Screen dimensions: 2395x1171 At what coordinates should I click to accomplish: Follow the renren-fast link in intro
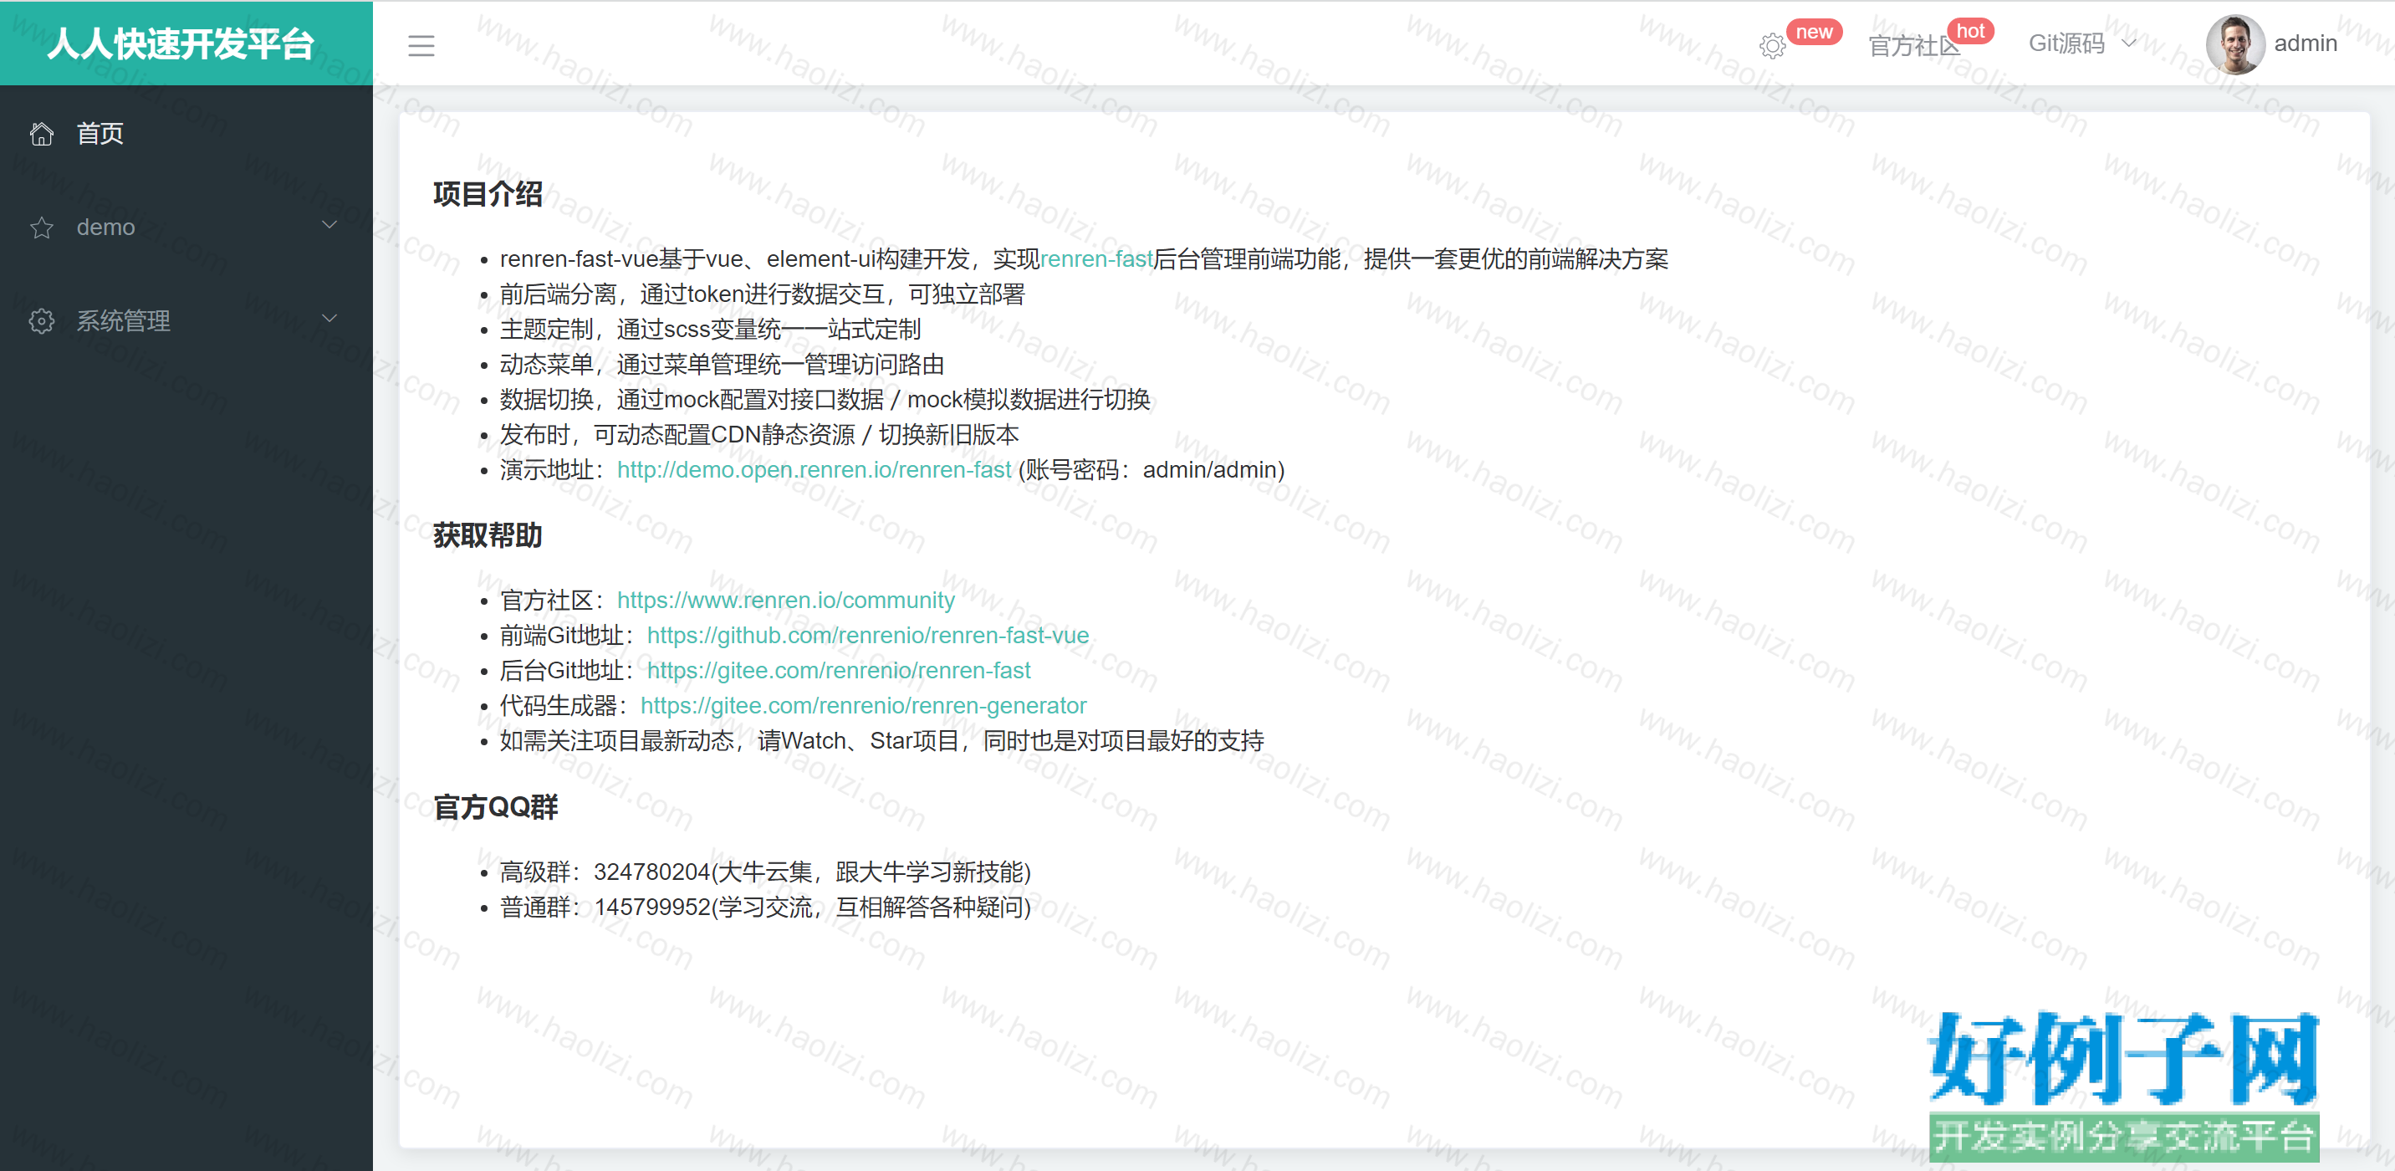click(1096, 258)
